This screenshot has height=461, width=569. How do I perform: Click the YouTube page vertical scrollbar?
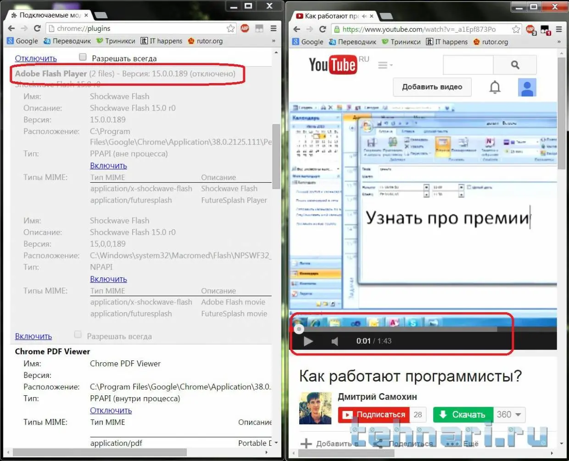tap(561, 112)
